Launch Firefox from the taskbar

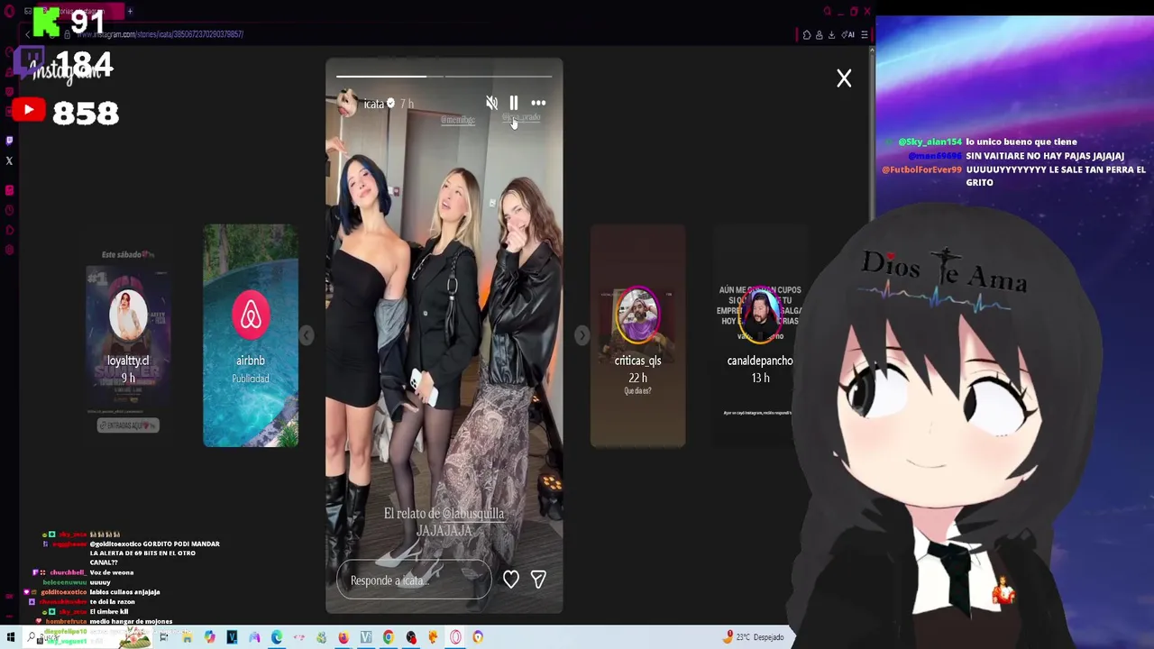[343, 638]
